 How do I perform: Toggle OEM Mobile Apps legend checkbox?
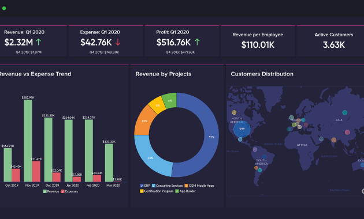point(186,186)
